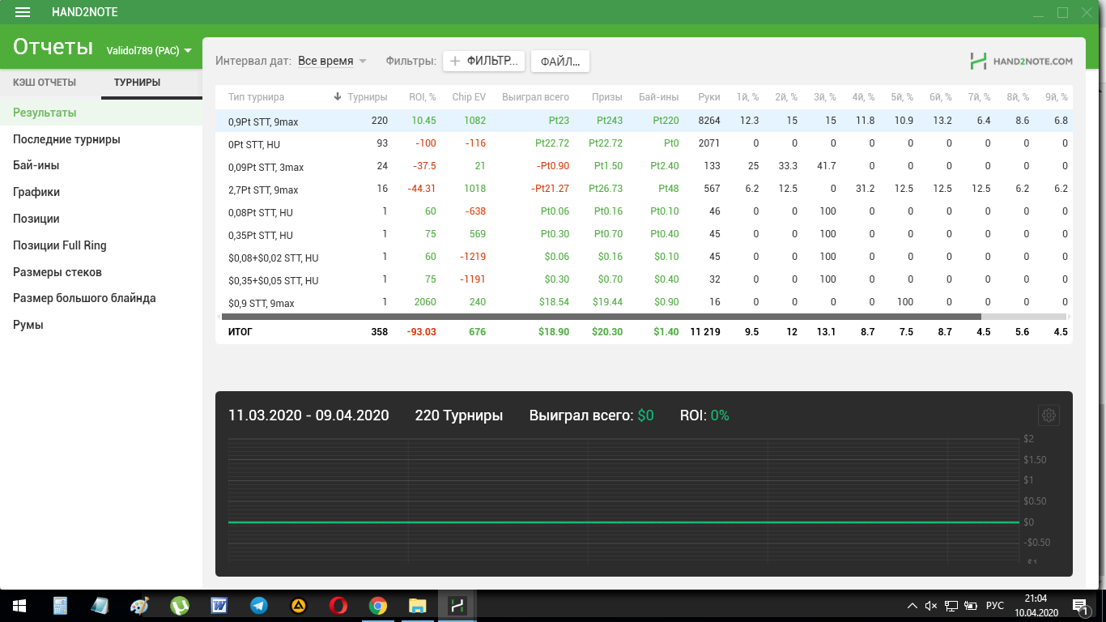Click the Hand2Note.com logo

coord(1022,61)
